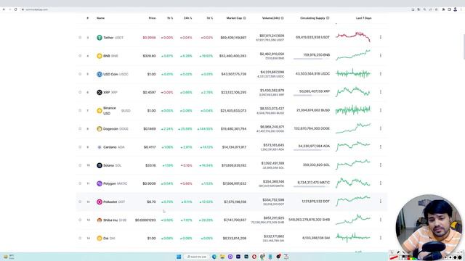This screenshot has width=465, height=261.
Task: Click the BNB coin logo
Action: point(100,56)
